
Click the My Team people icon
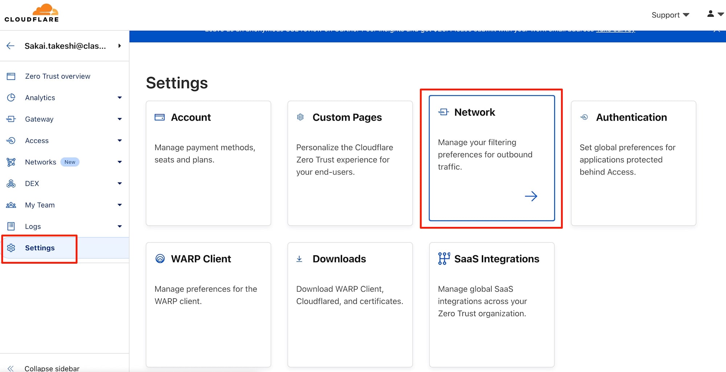(11, 205)
